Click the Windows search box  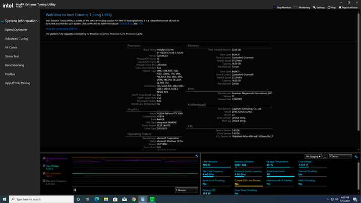tap(41, 199)
